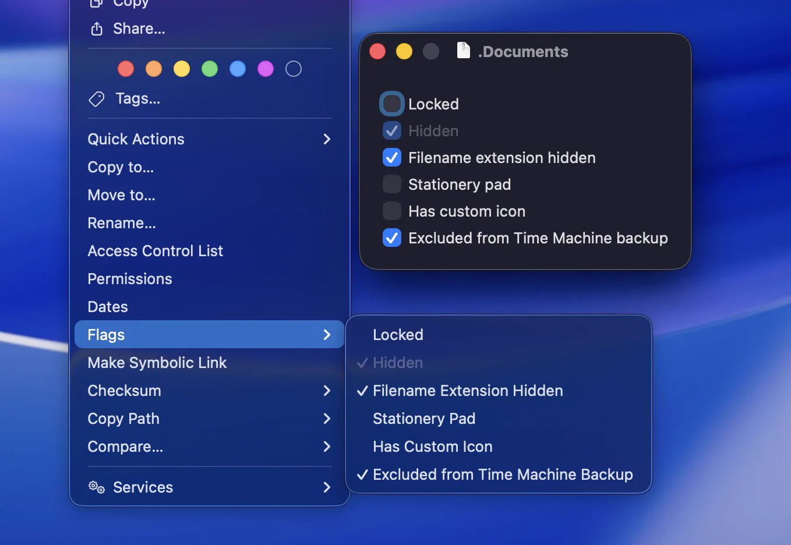The height and width of the screenshot is (545, 791).
Task: Toggle the dimmed Hidden checkbox
Action: click(392, 130)
